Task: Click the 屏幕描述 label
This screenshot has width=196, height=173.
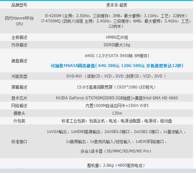Action: 19,87
